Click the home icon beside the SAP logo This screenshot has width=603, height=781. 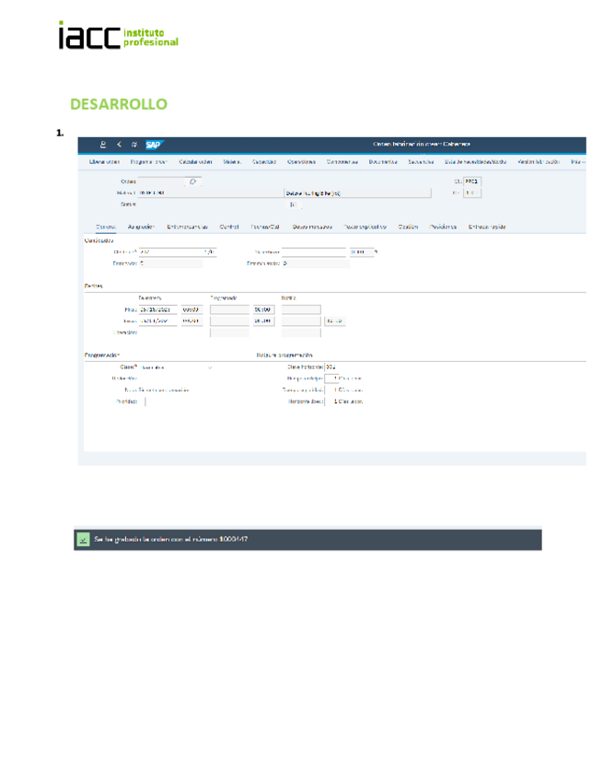coord(133,145)
